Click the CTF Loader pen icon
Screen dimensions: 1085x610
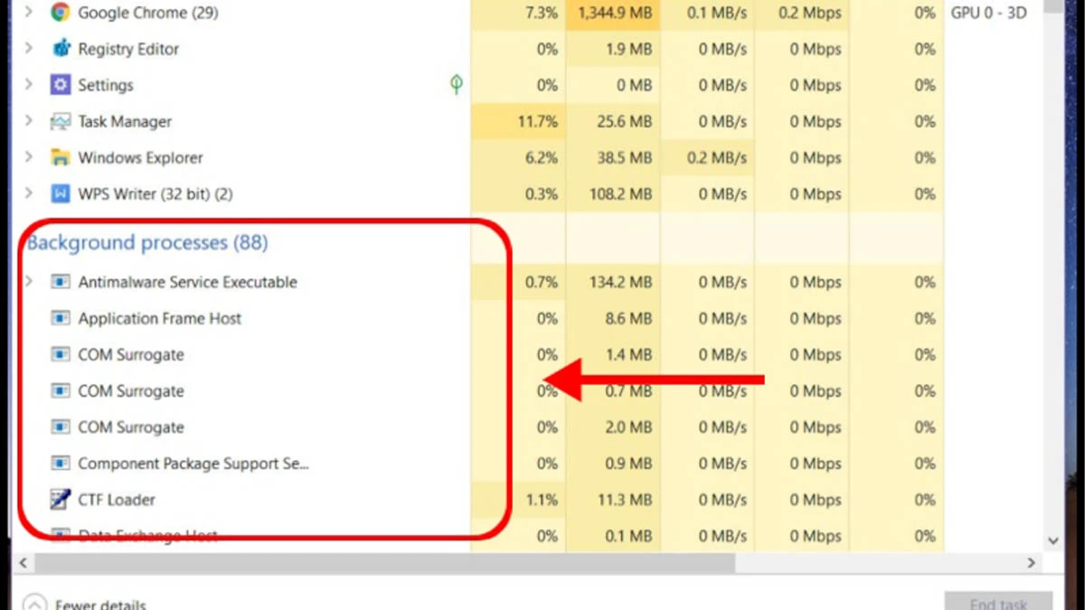61,499
